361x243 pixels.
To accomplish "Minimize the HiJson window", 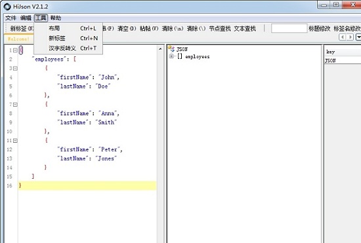I will (x=324, y=5).
